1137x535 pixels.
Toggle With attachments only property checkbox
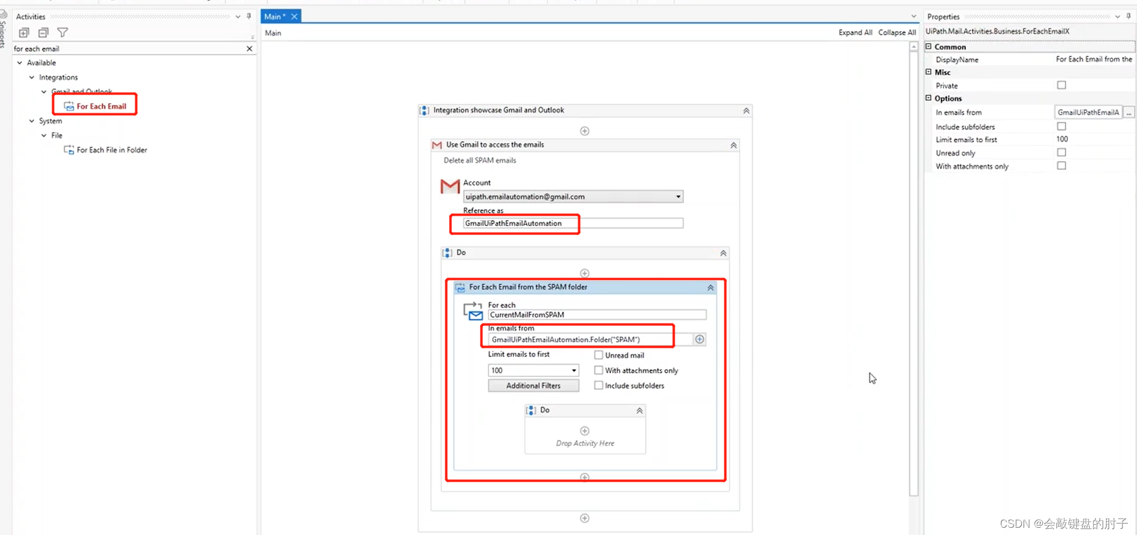[x=1061, y=166]
